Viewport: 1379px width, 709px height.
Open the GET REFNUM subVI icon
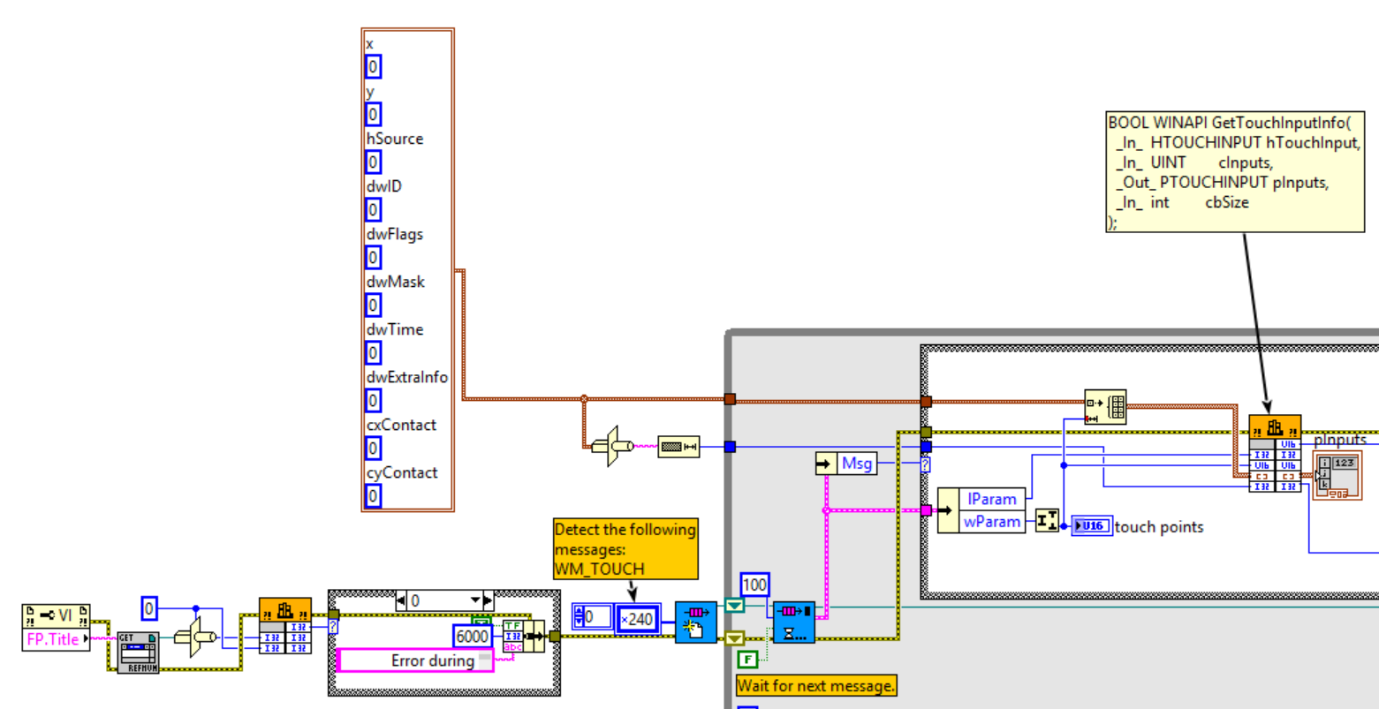click(139, 652)
